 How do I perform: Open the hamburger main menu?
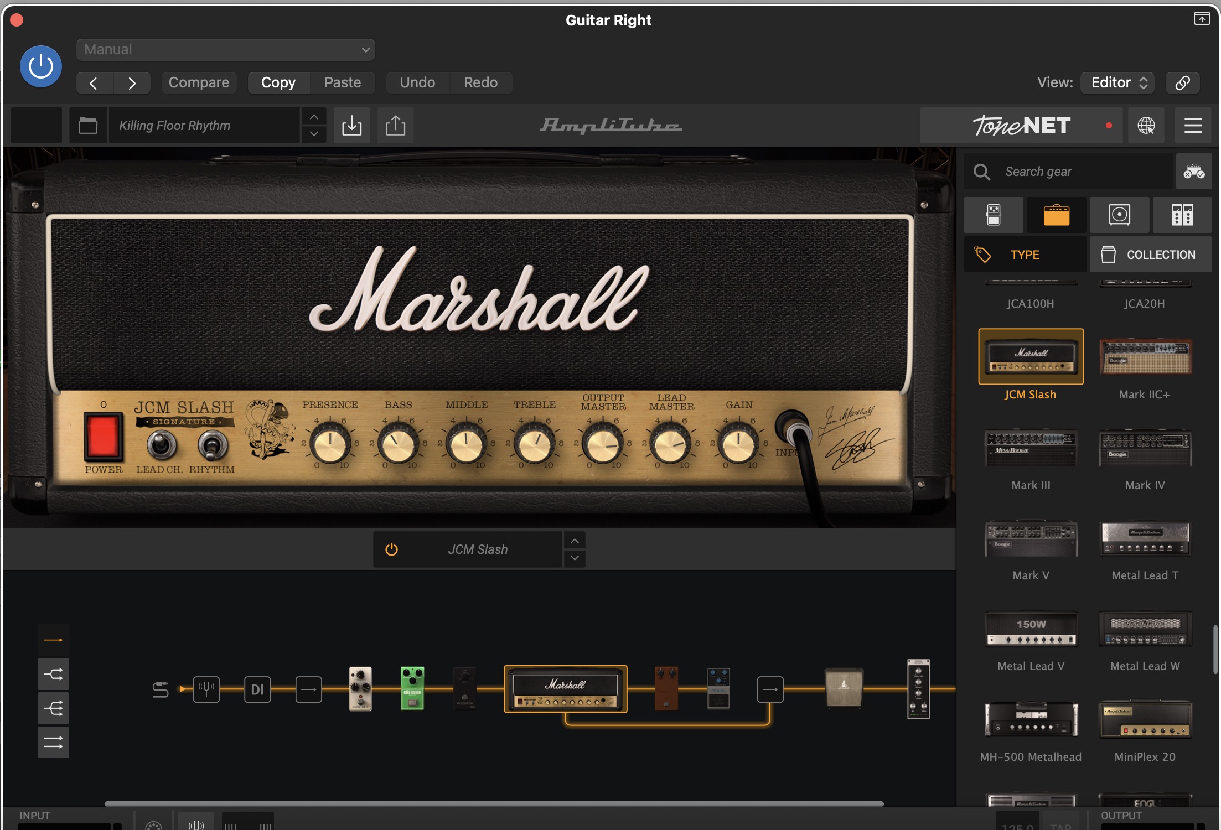tap(1193, 126)
